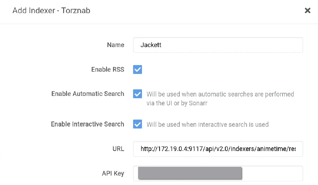318x185 pixels.
Task: Focus the URL input field
Action: 218,149
